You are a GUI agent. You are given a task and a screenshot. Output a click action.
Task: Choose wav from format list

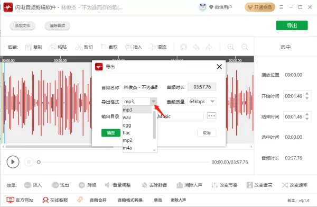[137, 118]
